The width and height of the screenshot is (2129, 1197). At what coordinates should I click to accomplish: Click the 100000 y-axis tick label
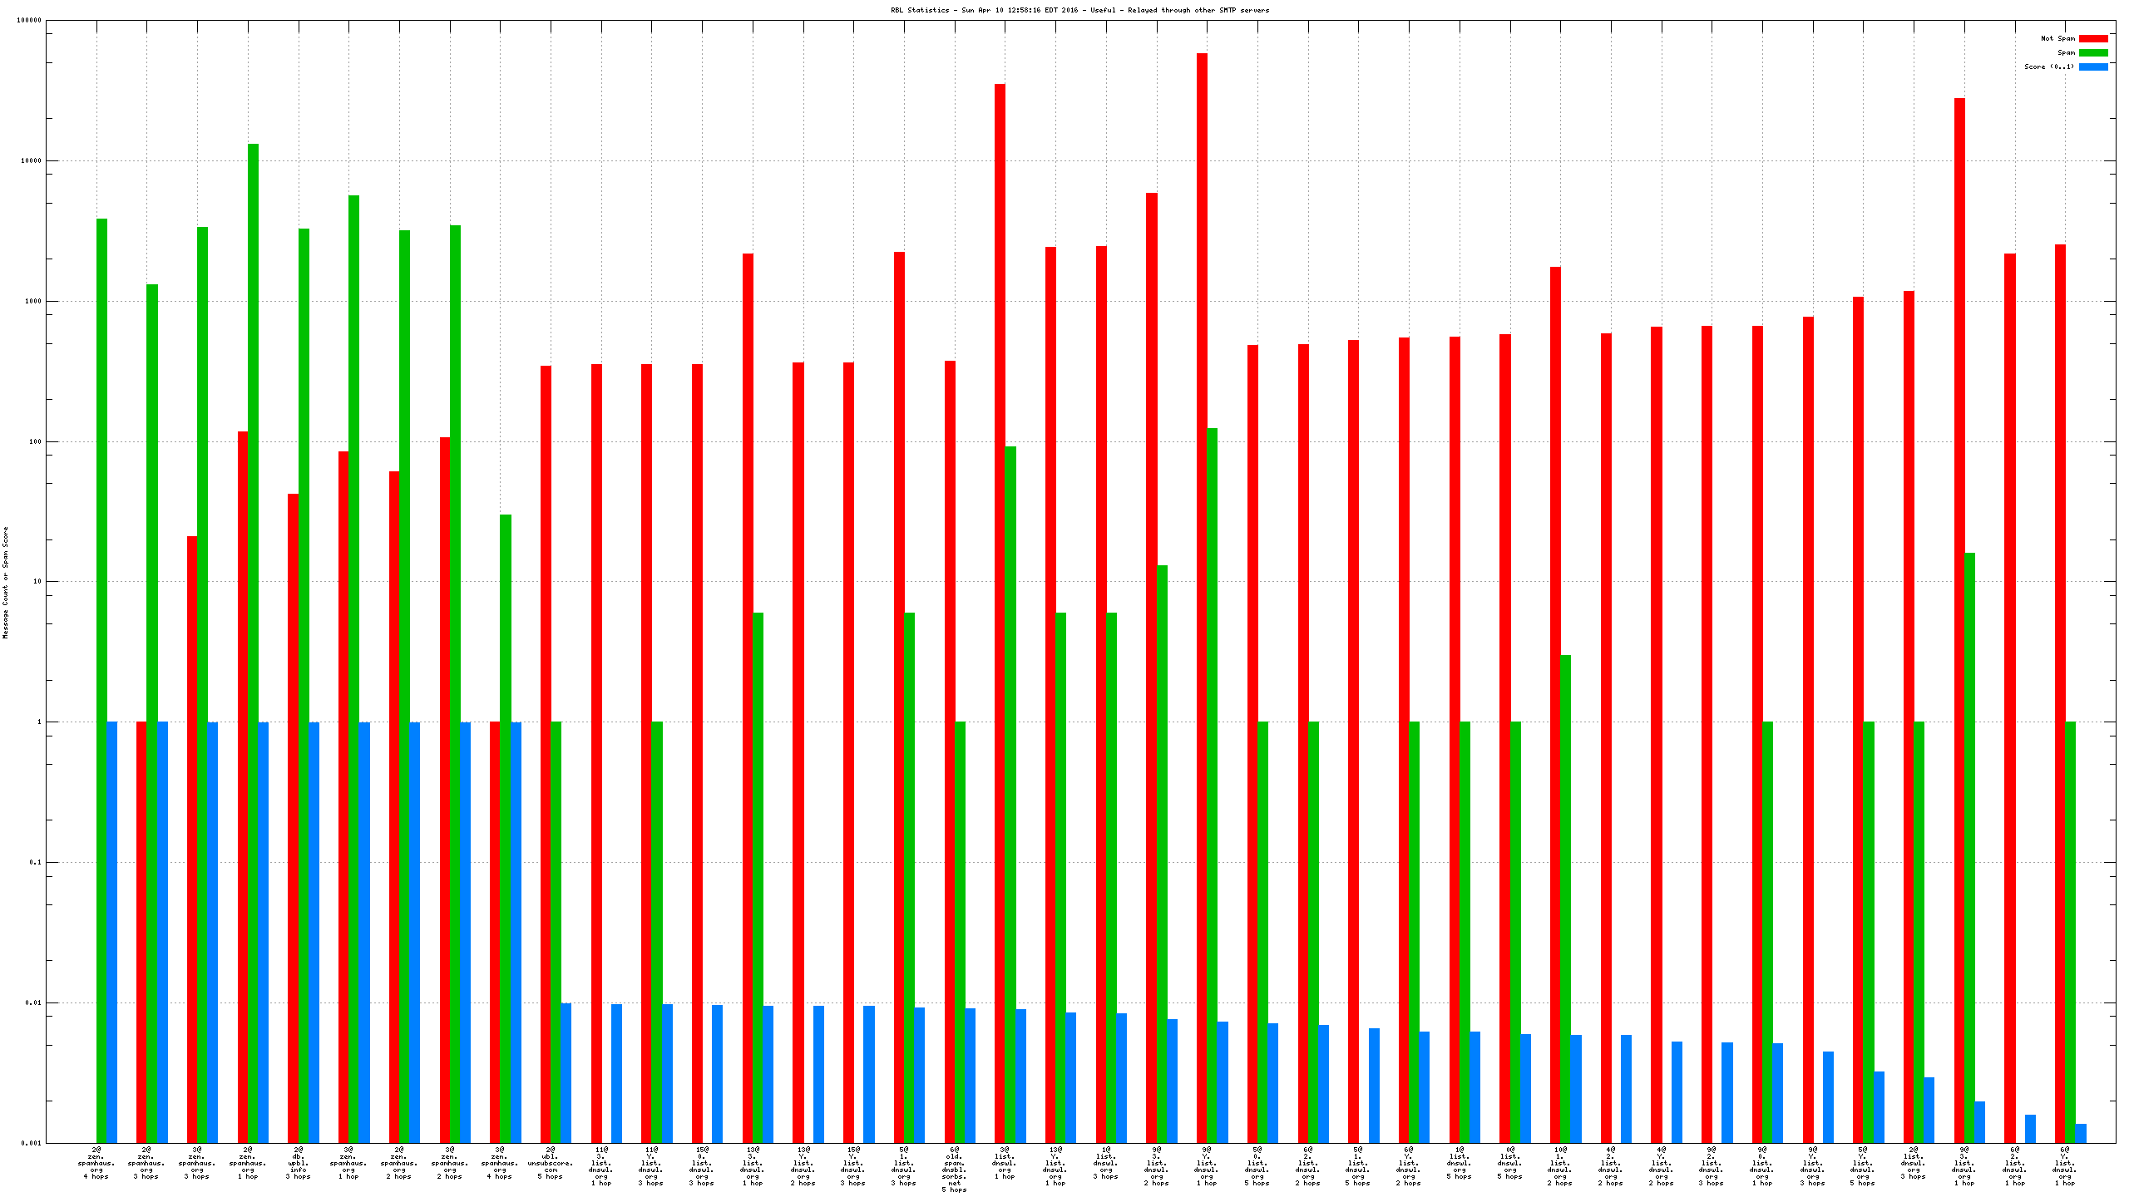(x=29, y=21)
